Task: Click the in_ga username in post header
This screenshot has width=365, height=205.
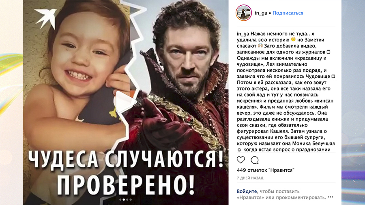Action: click(261, 13)
